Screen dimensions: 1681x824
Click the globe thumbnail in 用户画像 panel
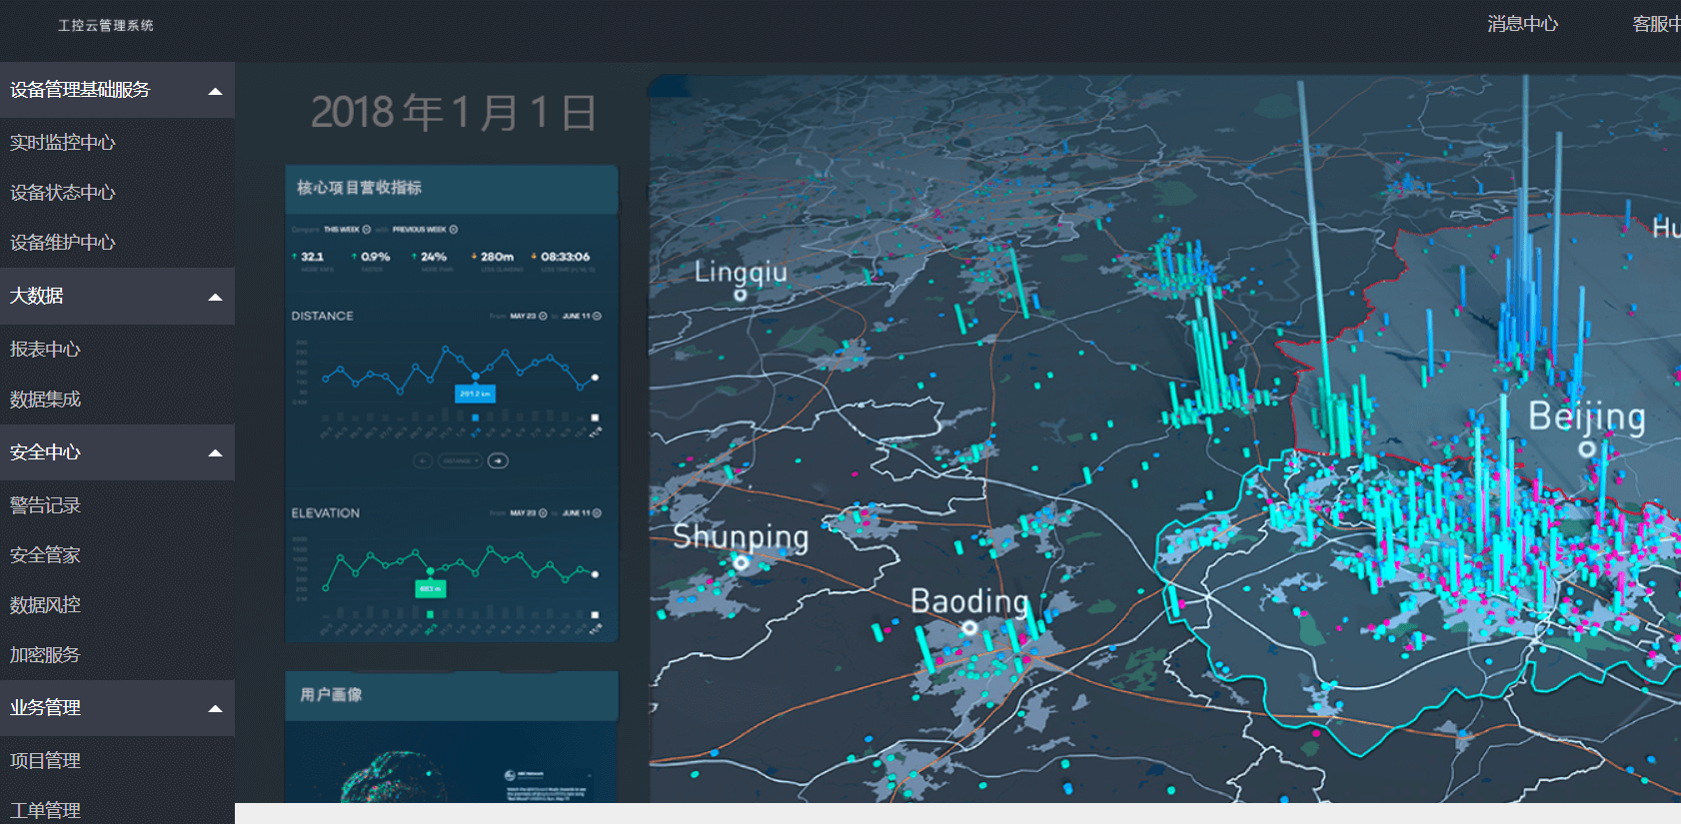395,777
